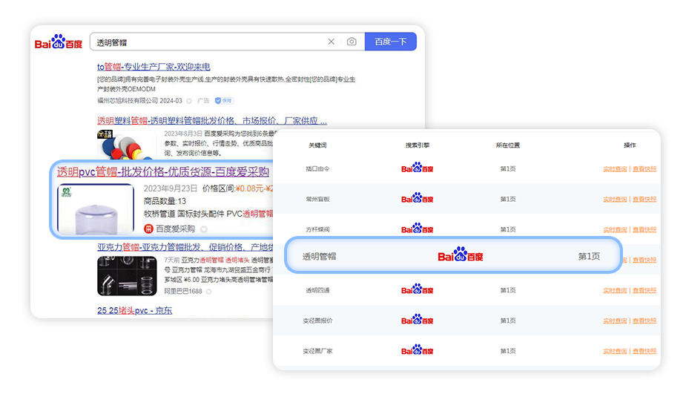Screen dimensions: 686x397
Task: Click 查看快照 in the 透明管帽 row
Action: pyautogui.click(x=644, y=260)
